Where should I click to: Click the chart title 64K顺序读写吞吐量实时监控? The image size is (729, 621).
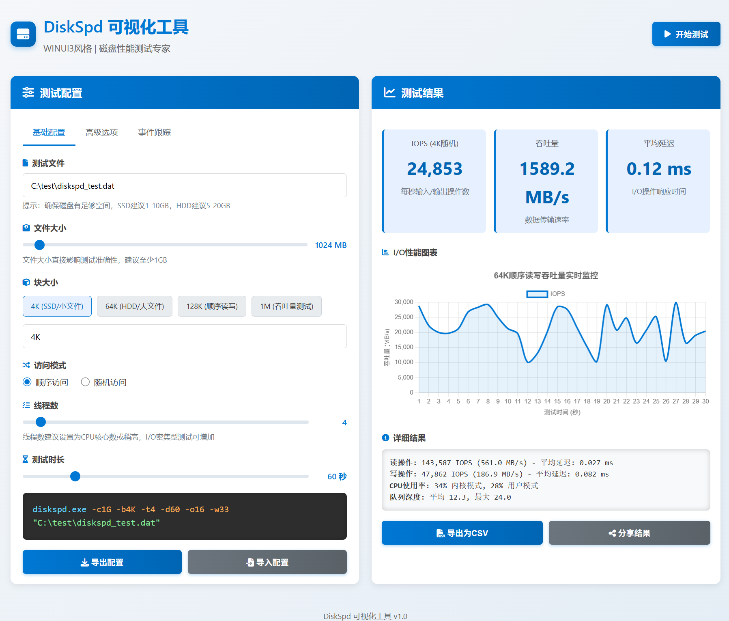tap(546, 276)
